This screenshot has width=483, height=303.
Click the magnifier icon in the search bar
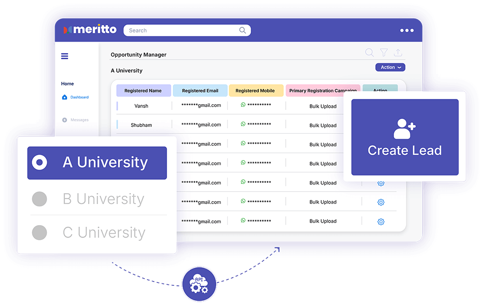[x=243, y=31]
